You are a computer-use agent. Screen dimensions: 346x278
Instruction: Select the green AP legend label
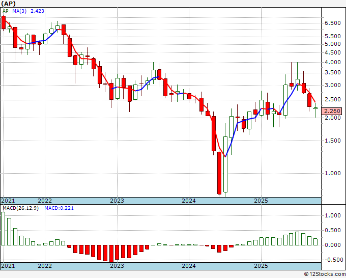[x=6, y=11]
